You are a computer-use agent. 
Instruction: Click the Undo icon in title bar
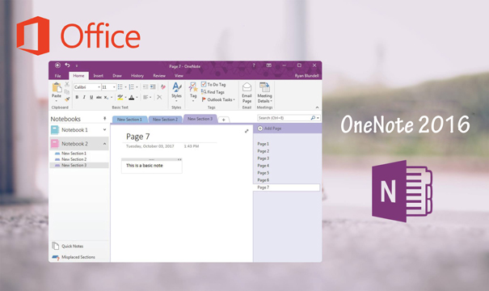pyautogui.click(x=67, y=65)
